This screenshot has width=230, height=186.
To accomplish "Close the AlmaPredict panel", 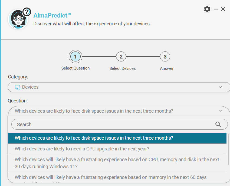I will (223, 9).
